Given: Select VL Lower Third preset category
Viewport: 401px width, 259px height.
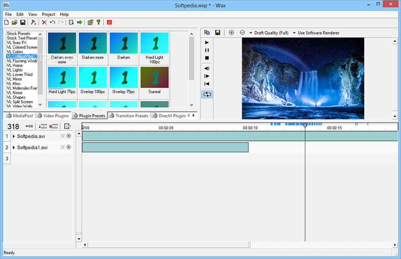Looking at the screenshot, I should pyautogui.click(x=20, y=75).
